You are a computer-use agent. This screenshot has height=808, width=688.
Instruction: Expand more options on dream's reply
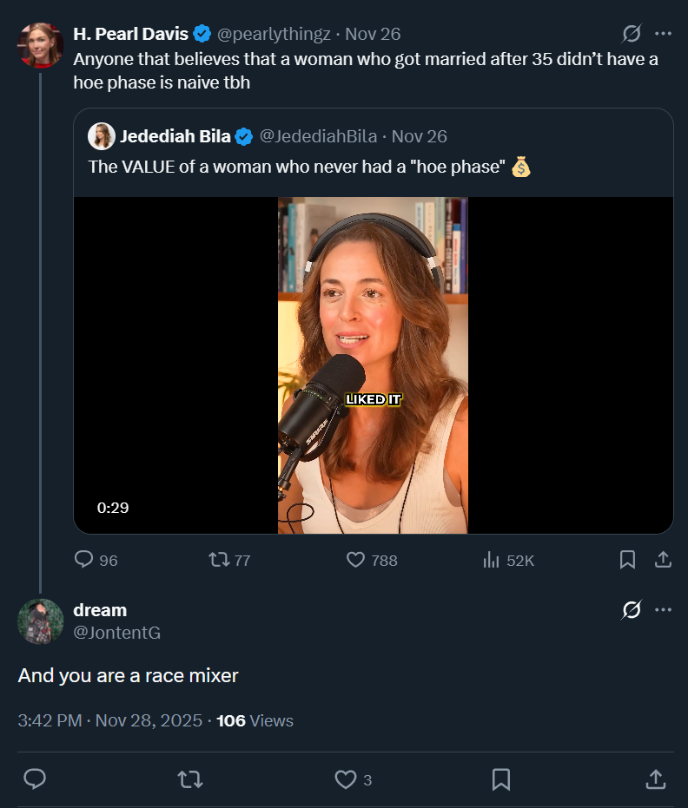click(x=663, y=610)
